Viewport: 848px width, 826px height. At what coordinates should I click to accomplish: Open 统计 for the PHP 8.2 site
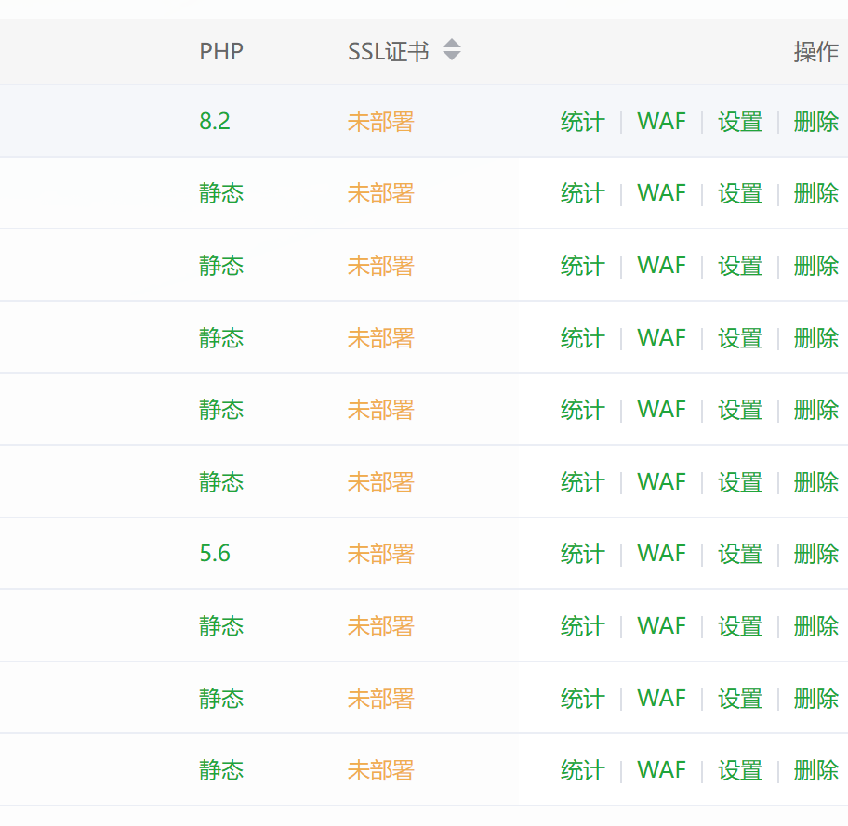click(x=582, y=122)
